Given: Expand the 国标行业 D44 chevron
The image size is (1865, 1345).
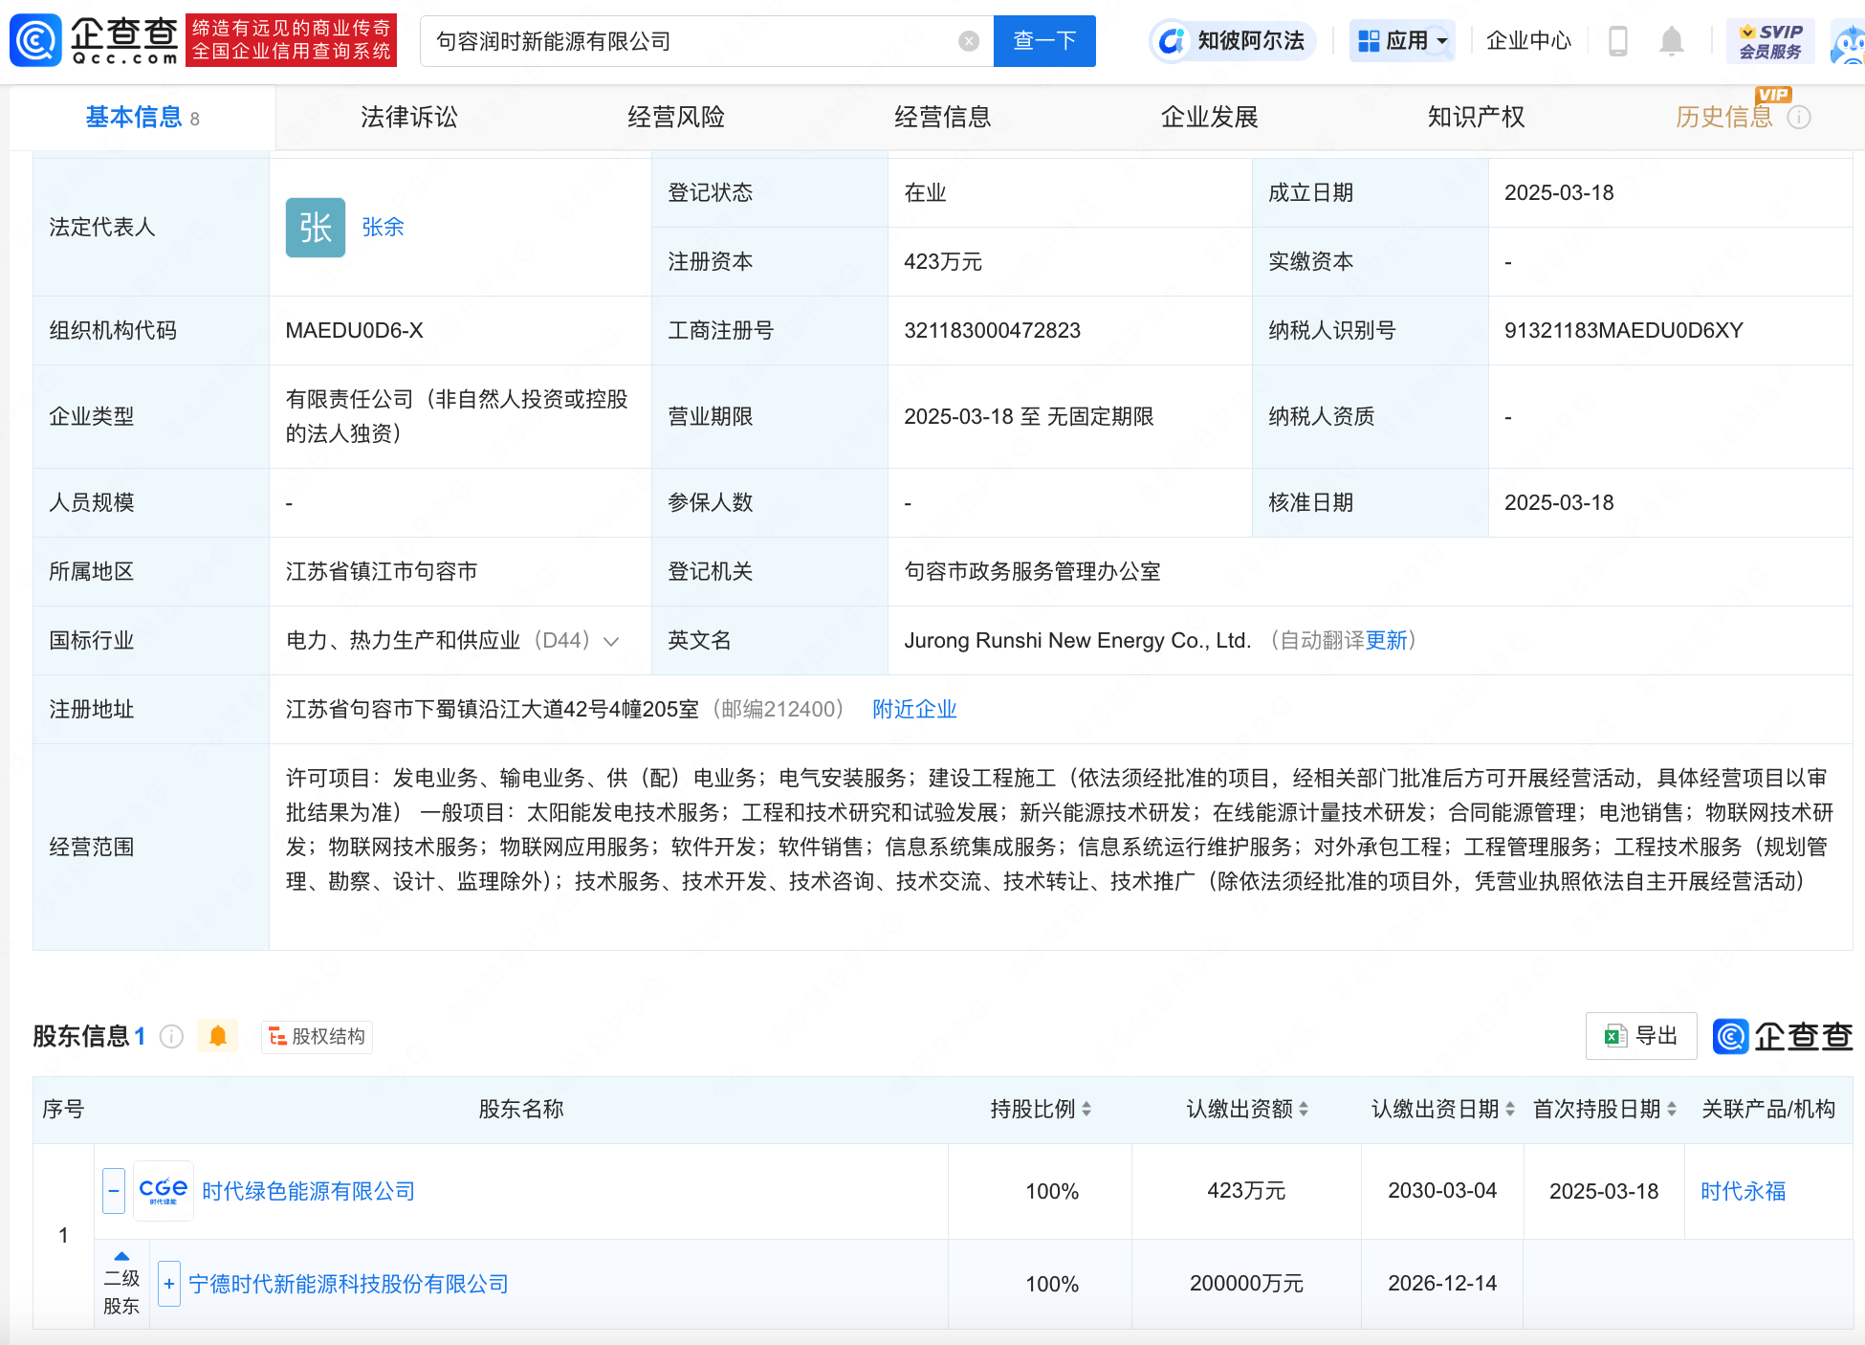Looking at the screenshot, I should [611, 641].
